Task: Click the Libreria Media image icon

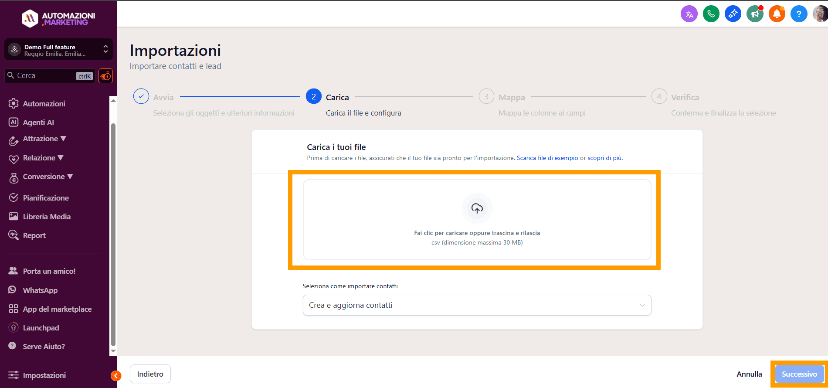Action: 14,216
